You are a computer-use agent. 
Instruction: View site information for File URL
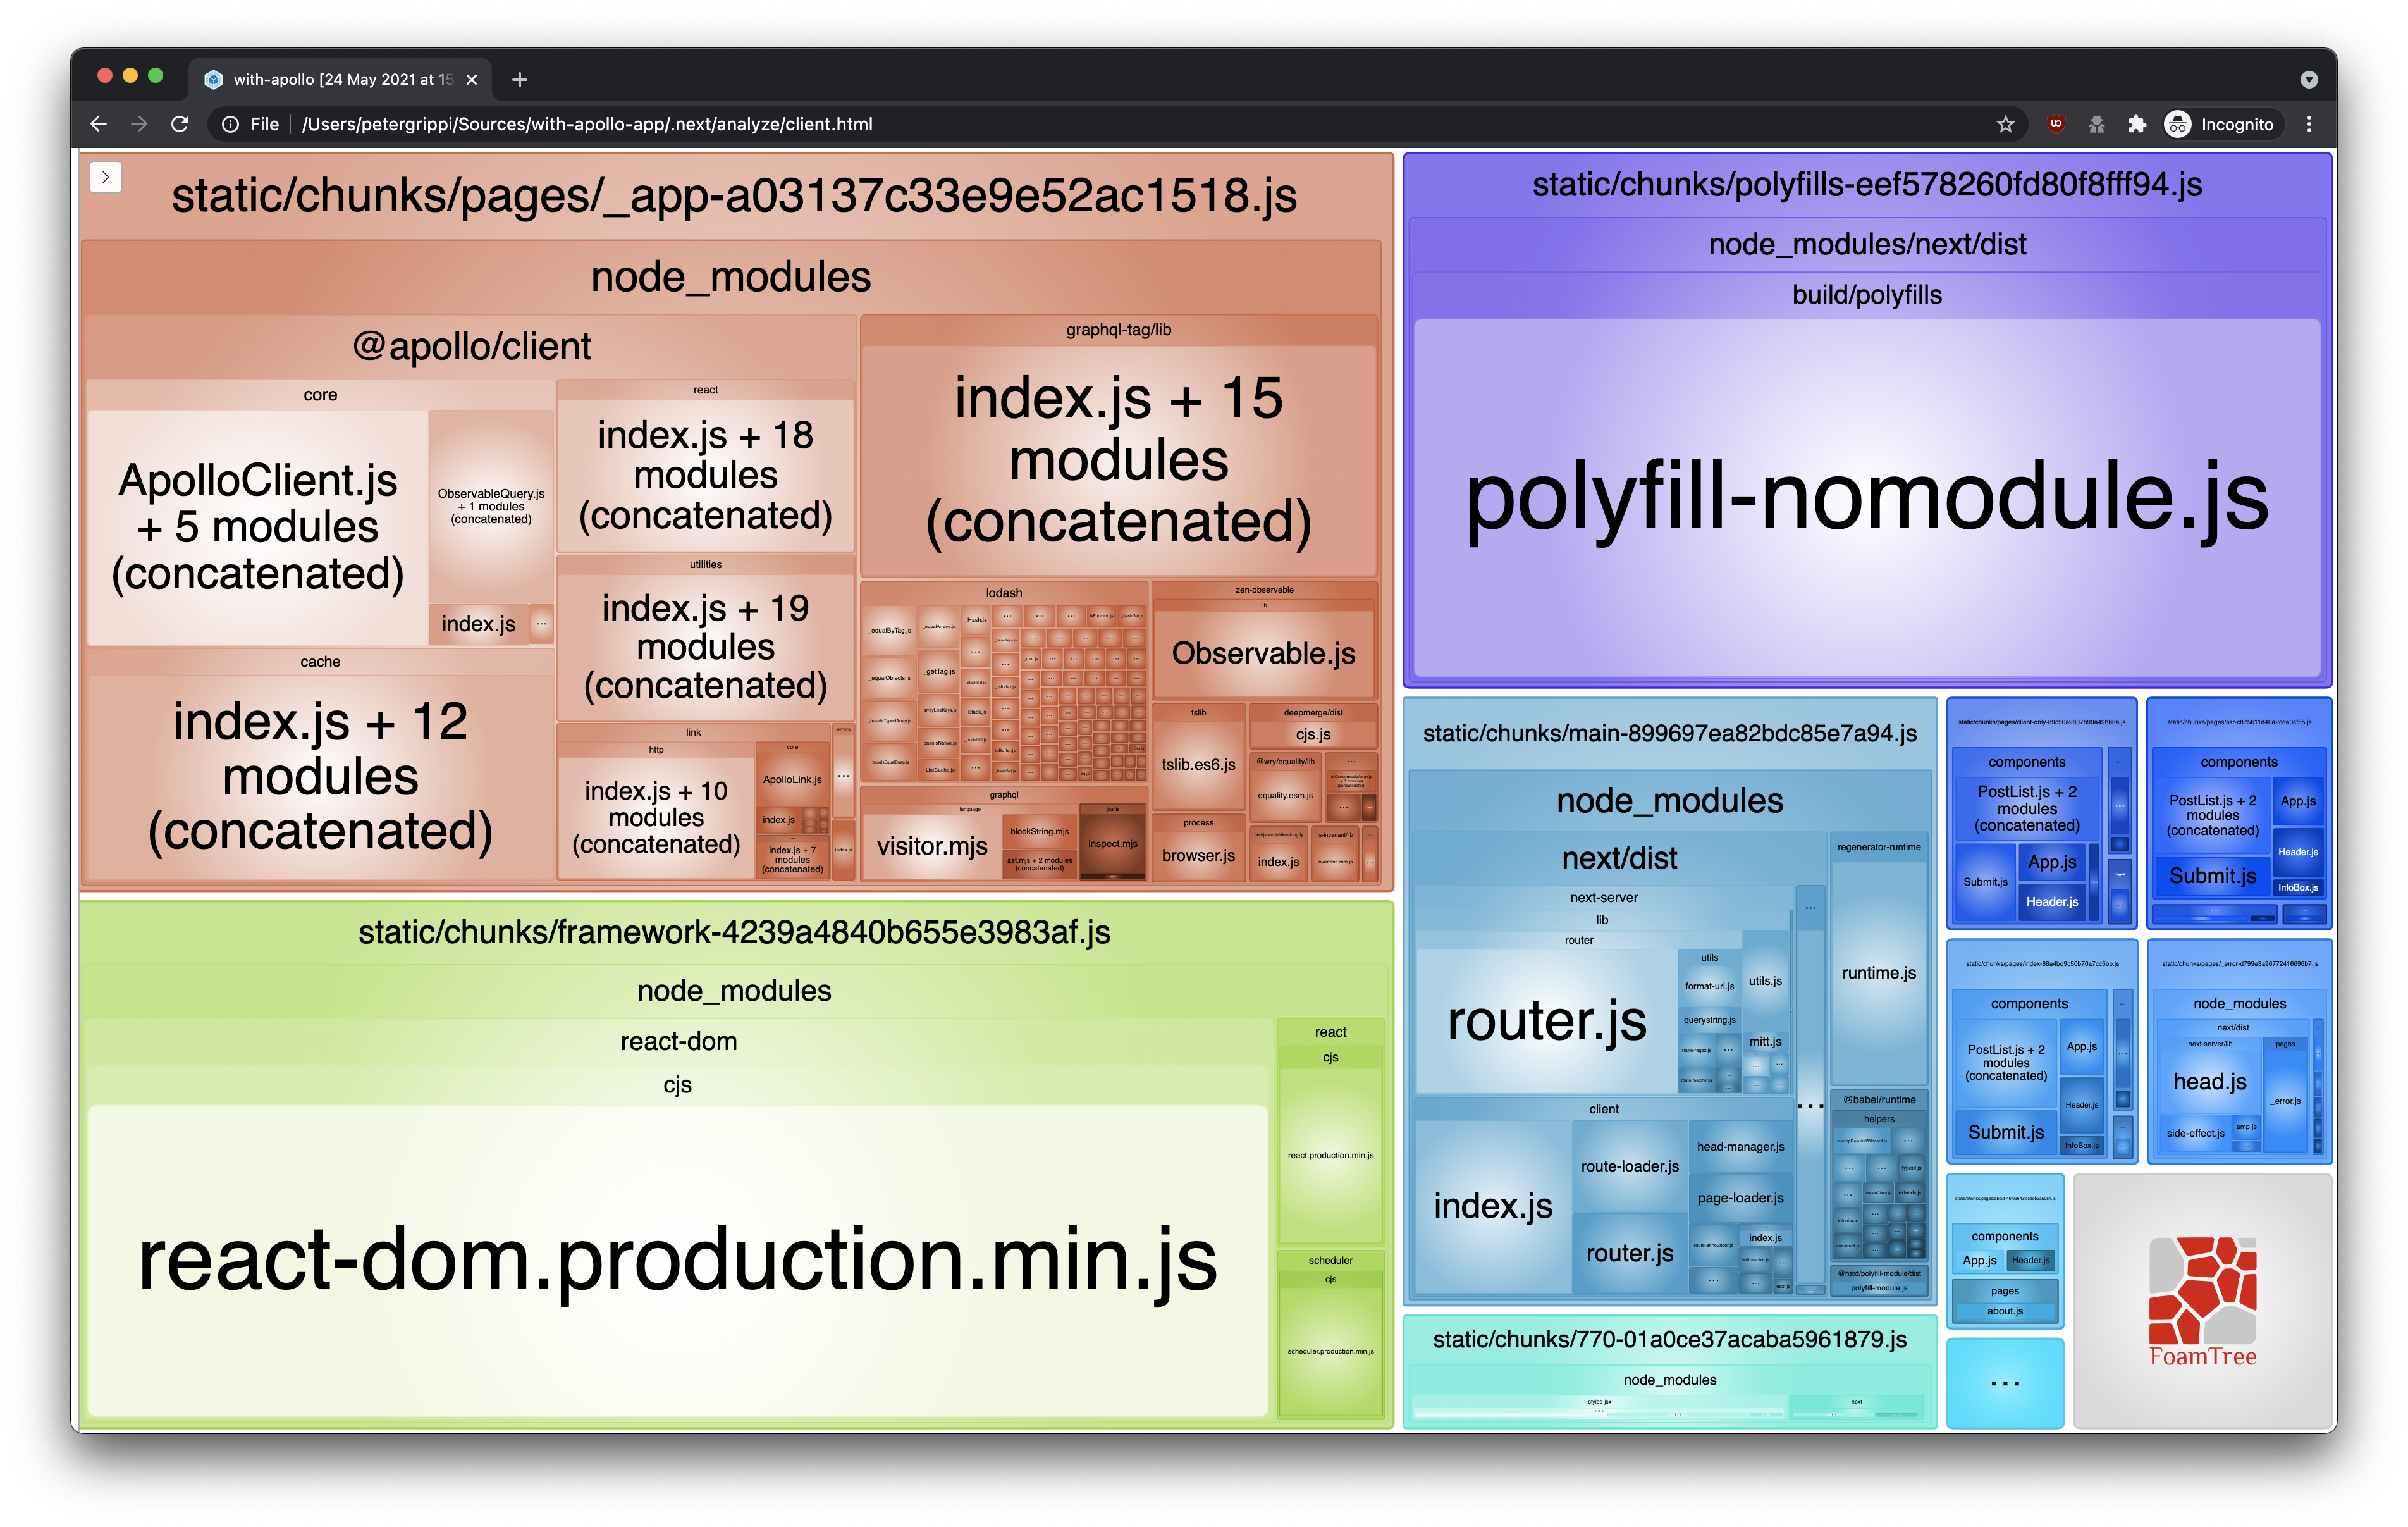(230, 124)
